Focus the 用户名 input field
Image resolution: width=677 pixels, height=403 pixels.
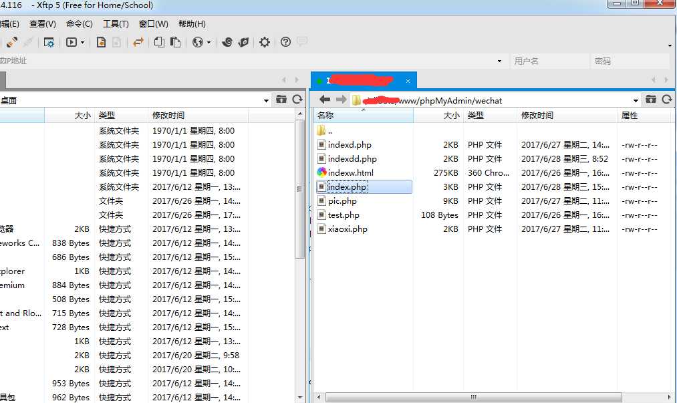[549, 61]
